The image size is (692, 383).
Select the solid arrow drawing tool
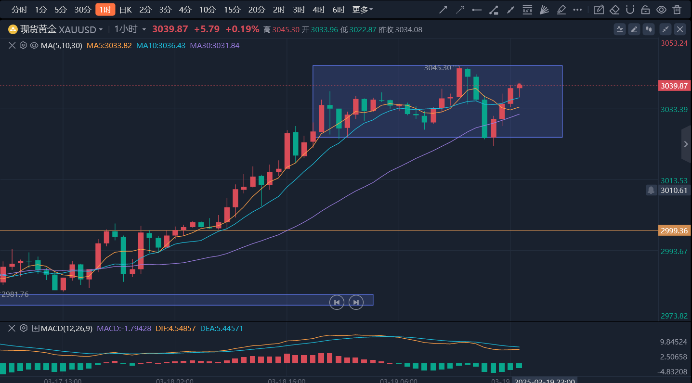(444, 10)
